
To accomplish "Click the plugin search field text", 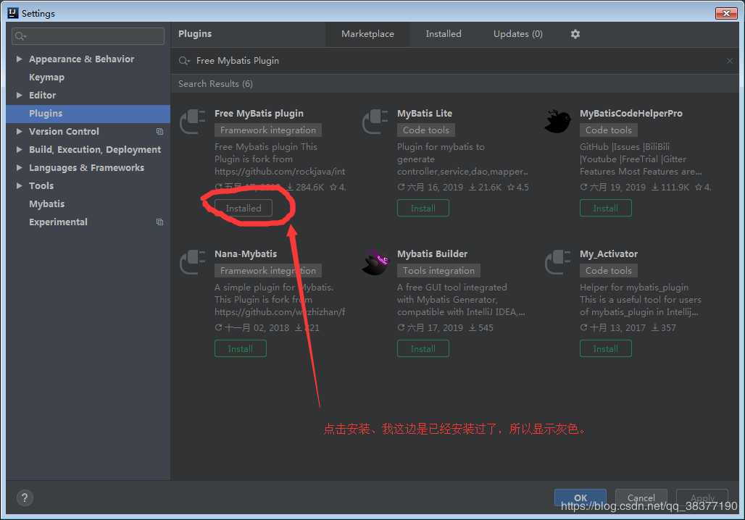I will pos(238,61).
